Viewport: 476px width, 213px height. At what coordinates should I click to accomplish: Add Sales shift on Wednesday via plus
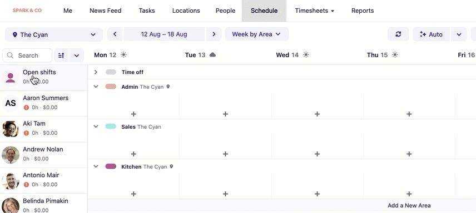pyautogui.click(x=317, y=154)
